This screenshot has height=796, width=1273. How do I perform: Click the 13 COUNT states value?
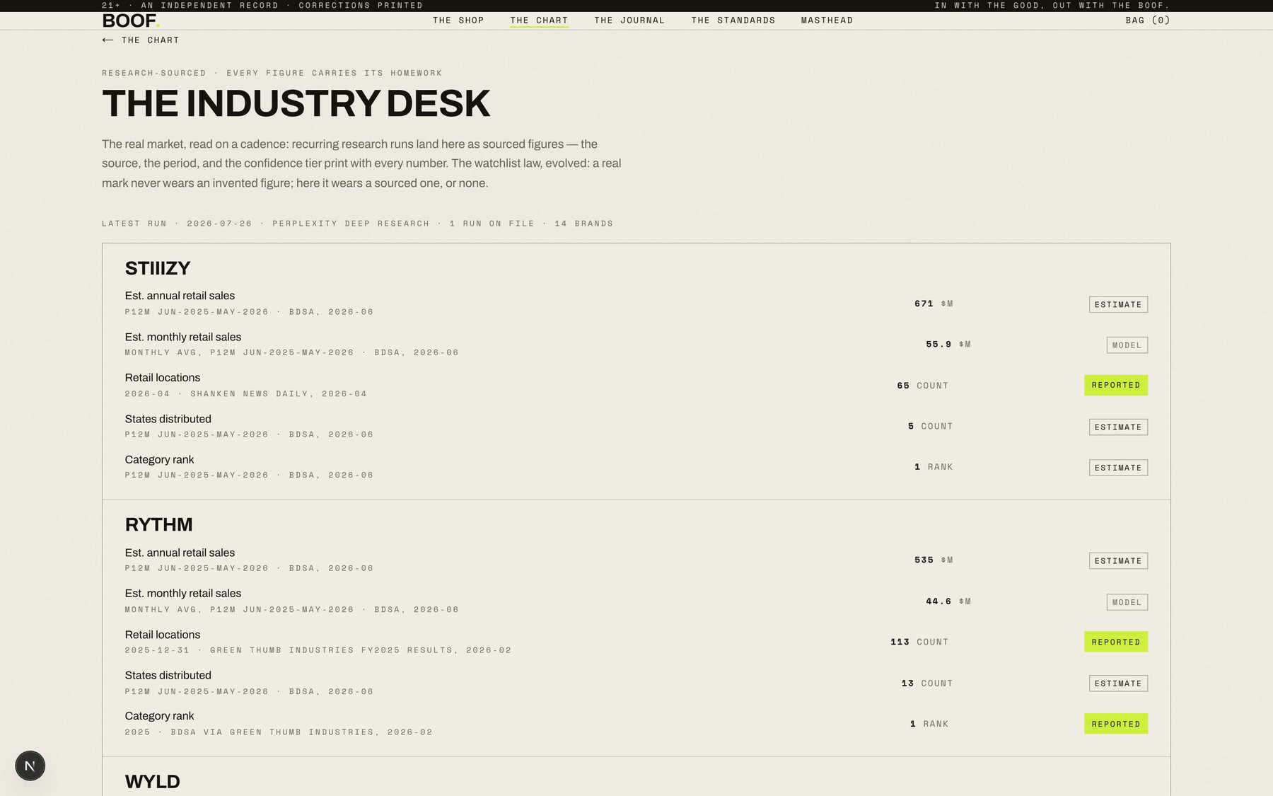(x=927, y=683)
